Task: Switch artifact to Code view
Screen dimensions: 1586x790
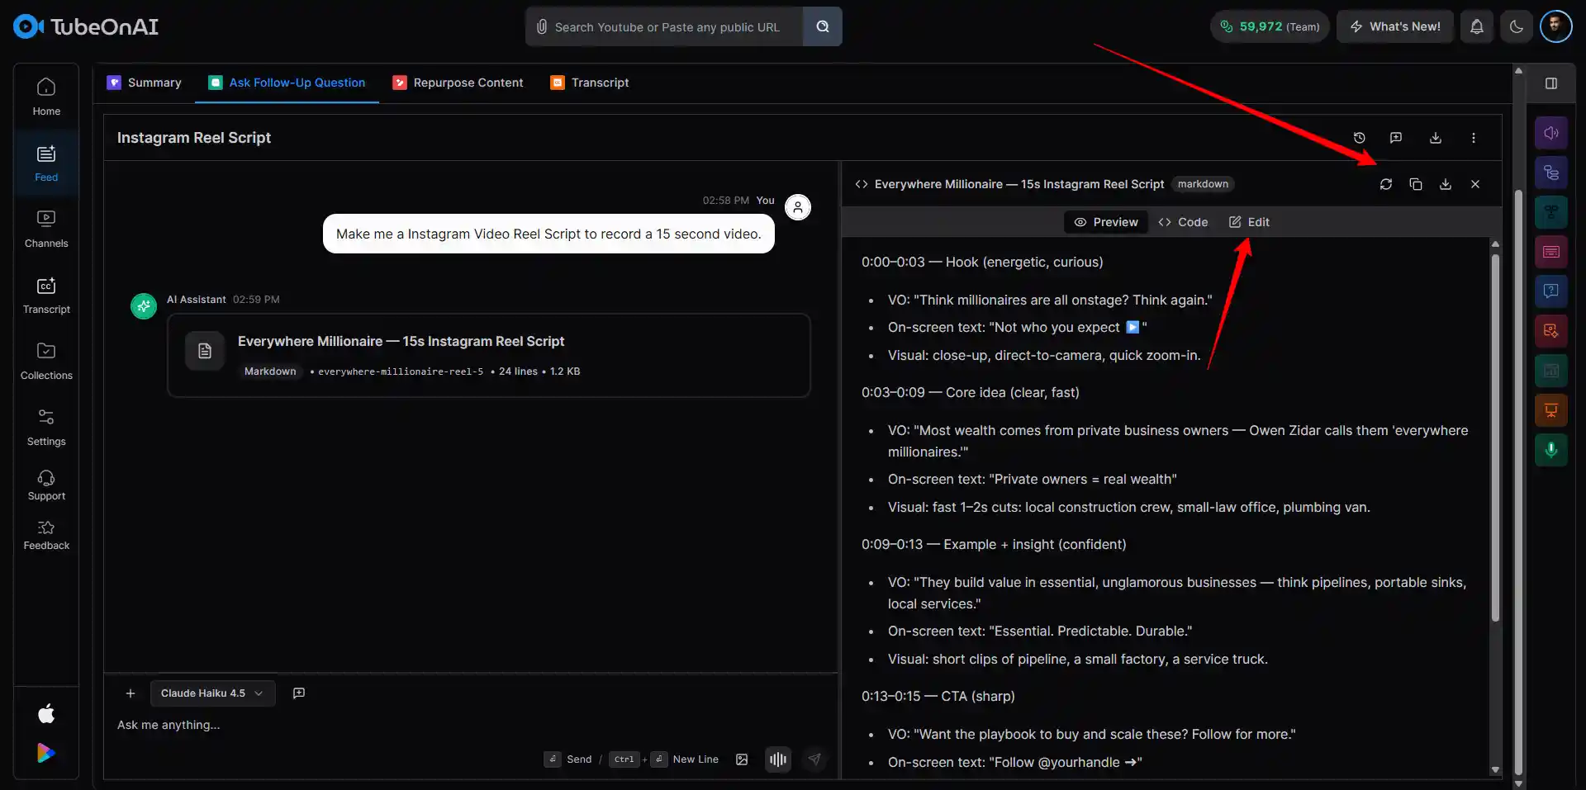Action: [1183, 222]
